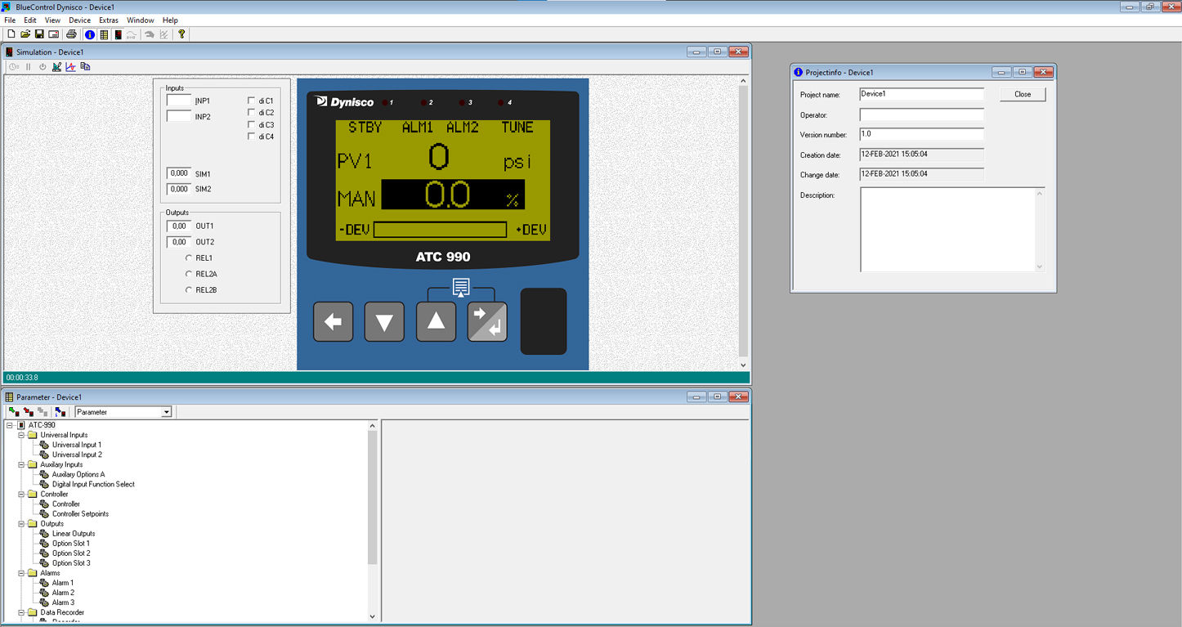Enable the di C1 checkbox

[252, 101]
